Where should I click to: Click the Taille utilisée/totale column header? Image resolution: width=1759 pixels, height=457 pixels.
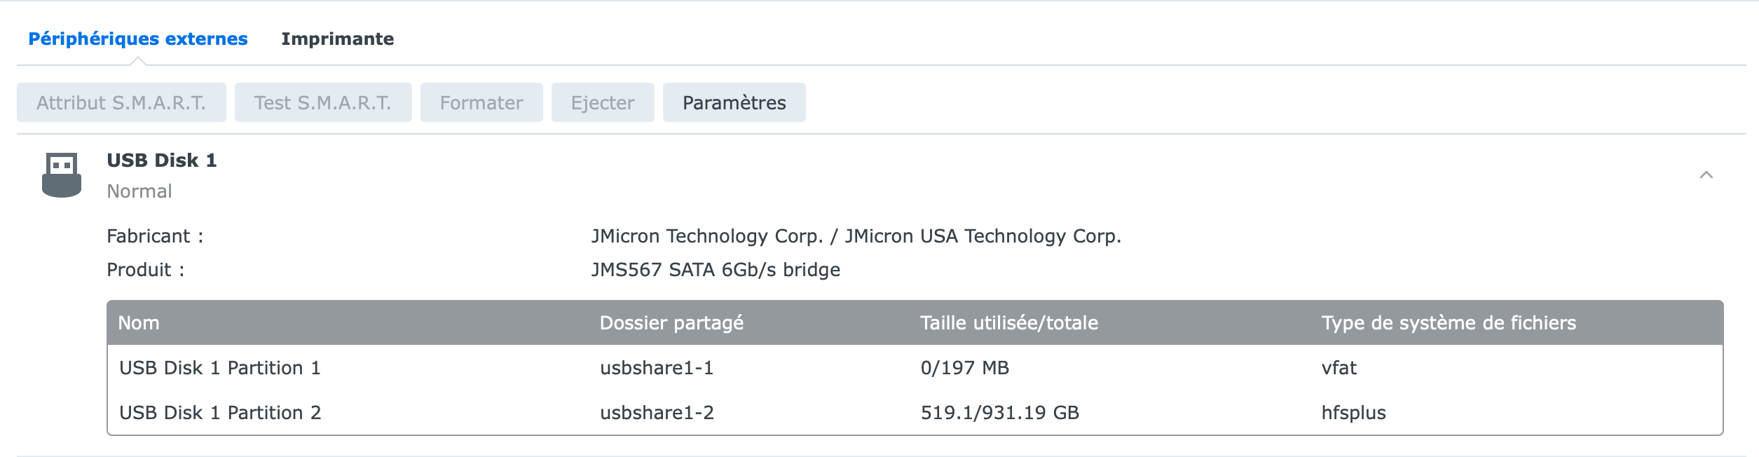click(1008, 323)
